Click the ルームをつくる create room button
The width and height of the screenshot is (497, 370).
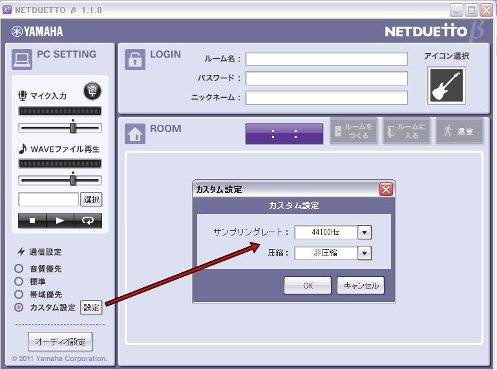point(354,131)
